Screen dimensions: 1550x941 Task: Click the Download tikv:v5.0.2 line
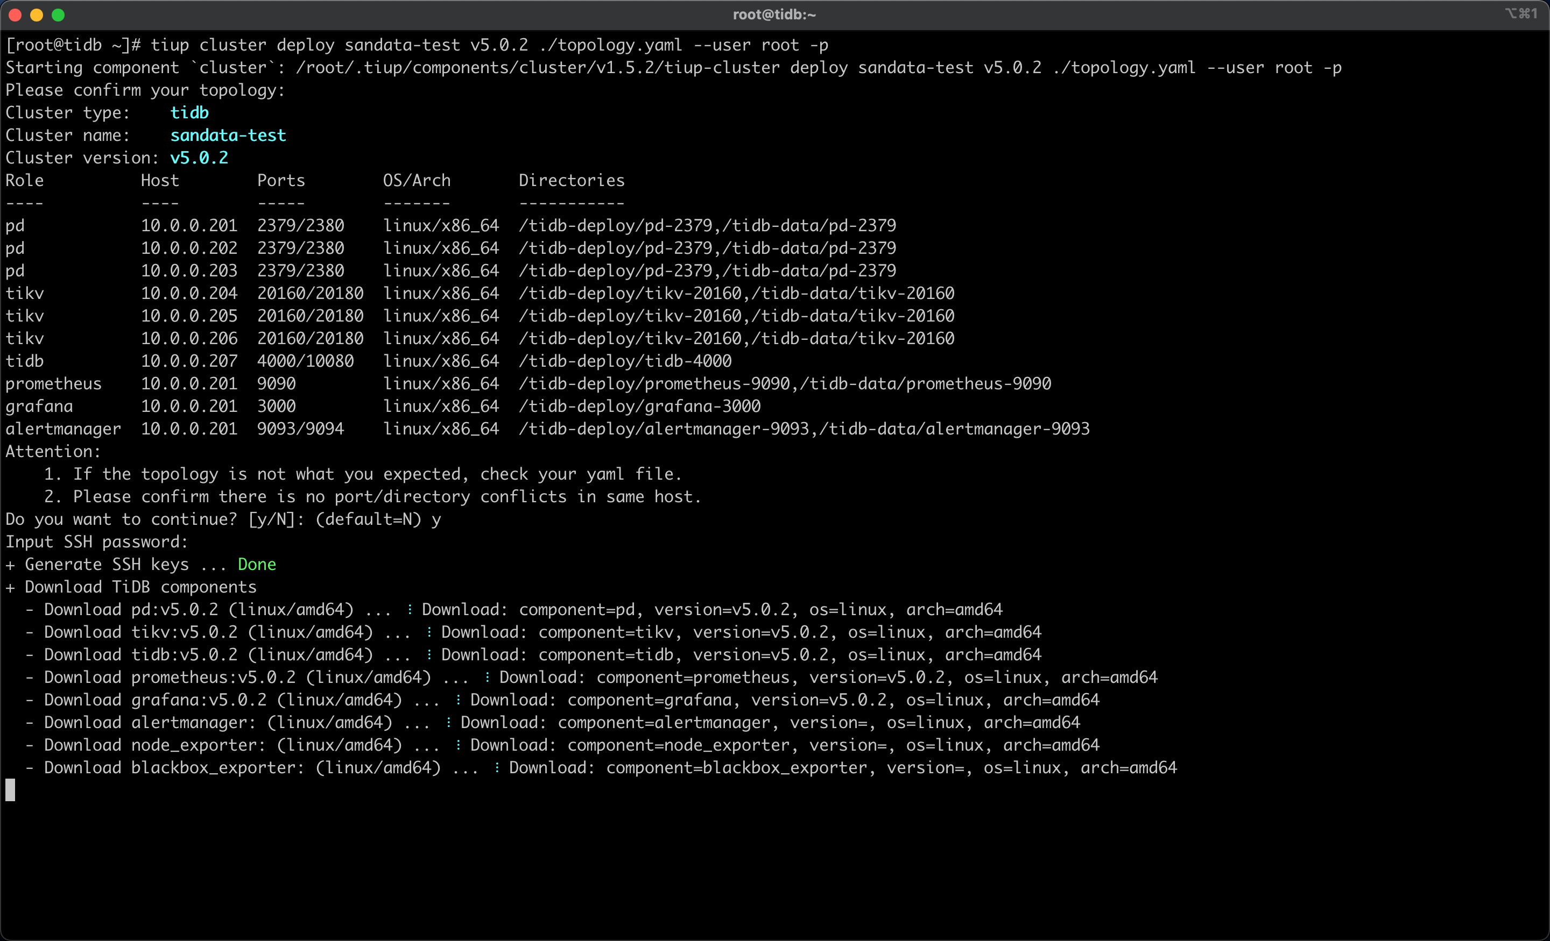pos(533,632)
